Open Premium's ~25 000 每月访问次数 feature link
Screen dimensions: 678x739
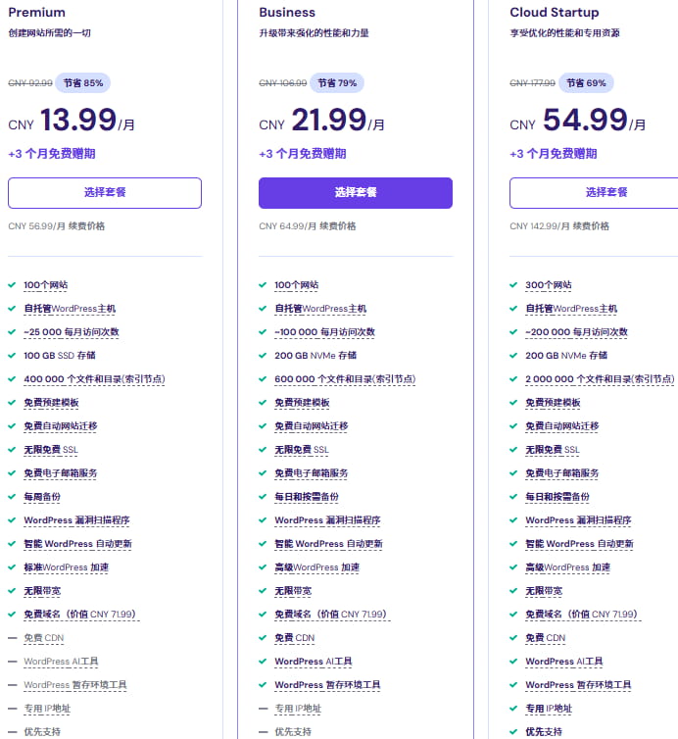pos(72,332)
